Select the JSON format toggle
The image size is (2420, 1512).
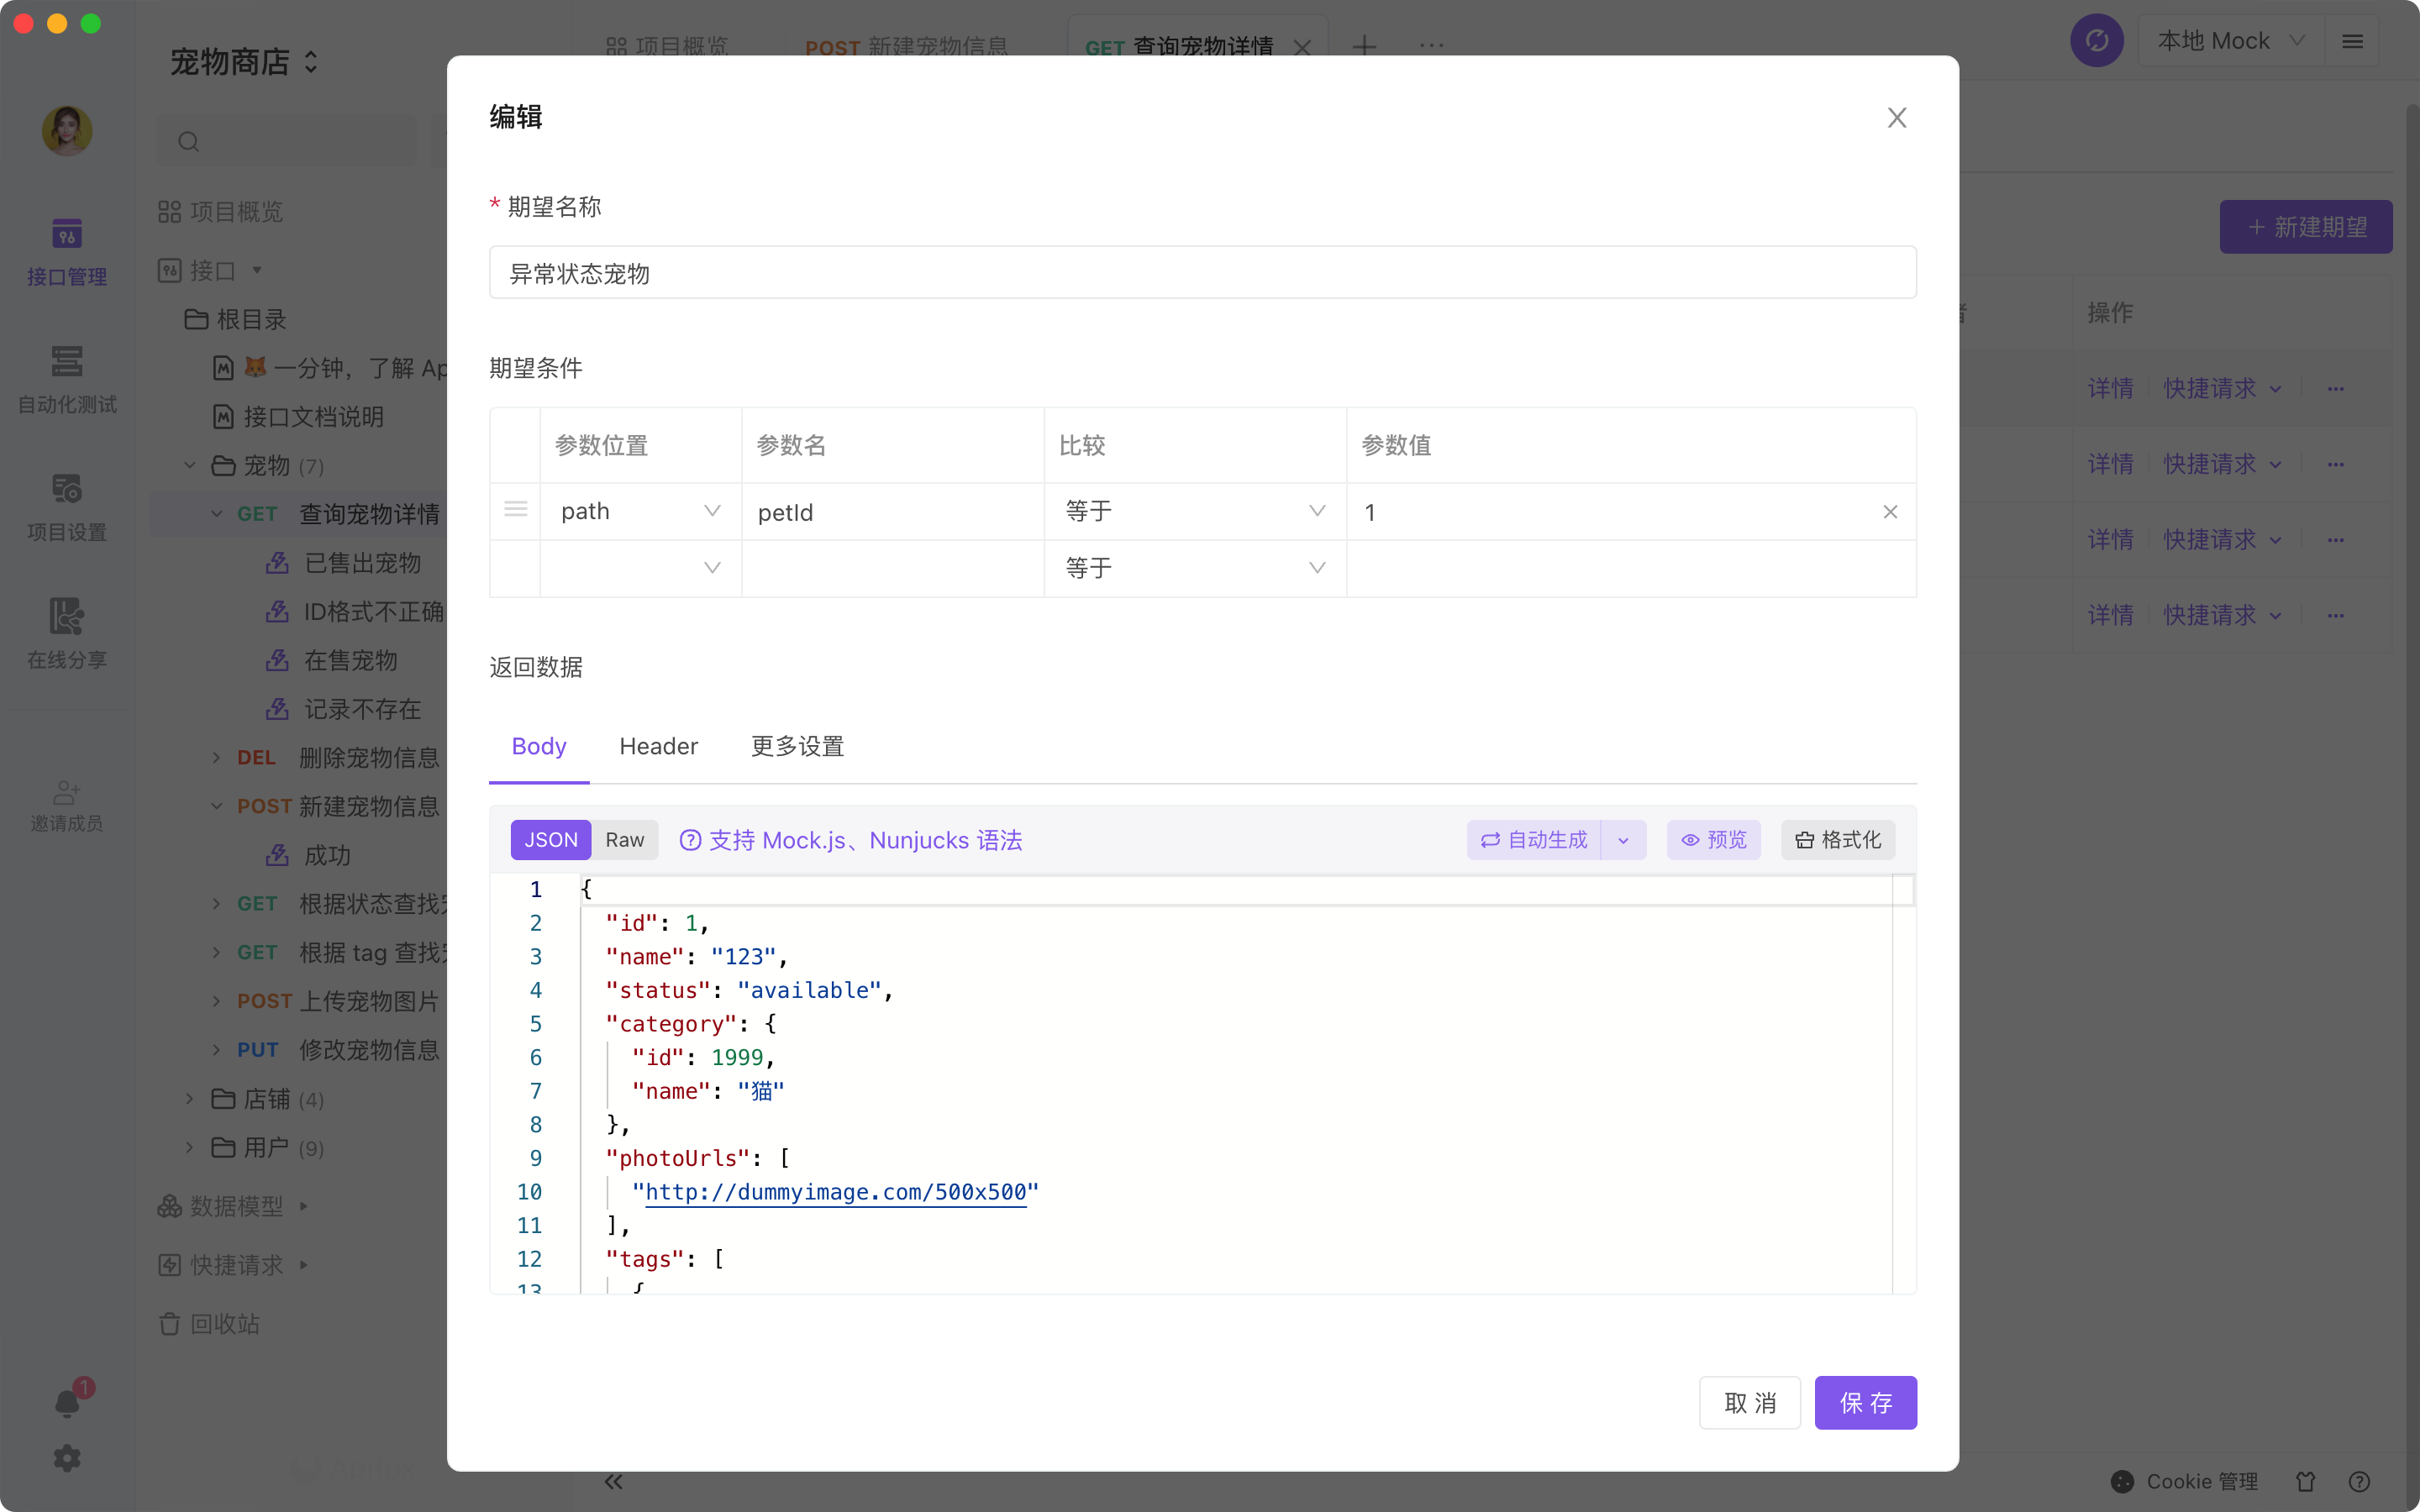[550, 840]
